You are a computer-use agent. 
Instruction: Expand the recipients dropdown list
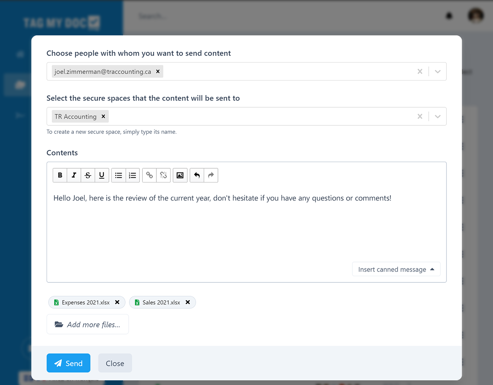(438, 71)
